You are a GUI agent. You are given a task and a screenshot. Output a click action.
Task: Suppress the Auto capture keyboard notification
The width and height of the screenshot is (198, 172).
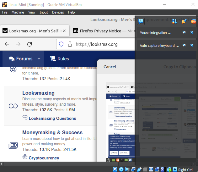[184, 45]
